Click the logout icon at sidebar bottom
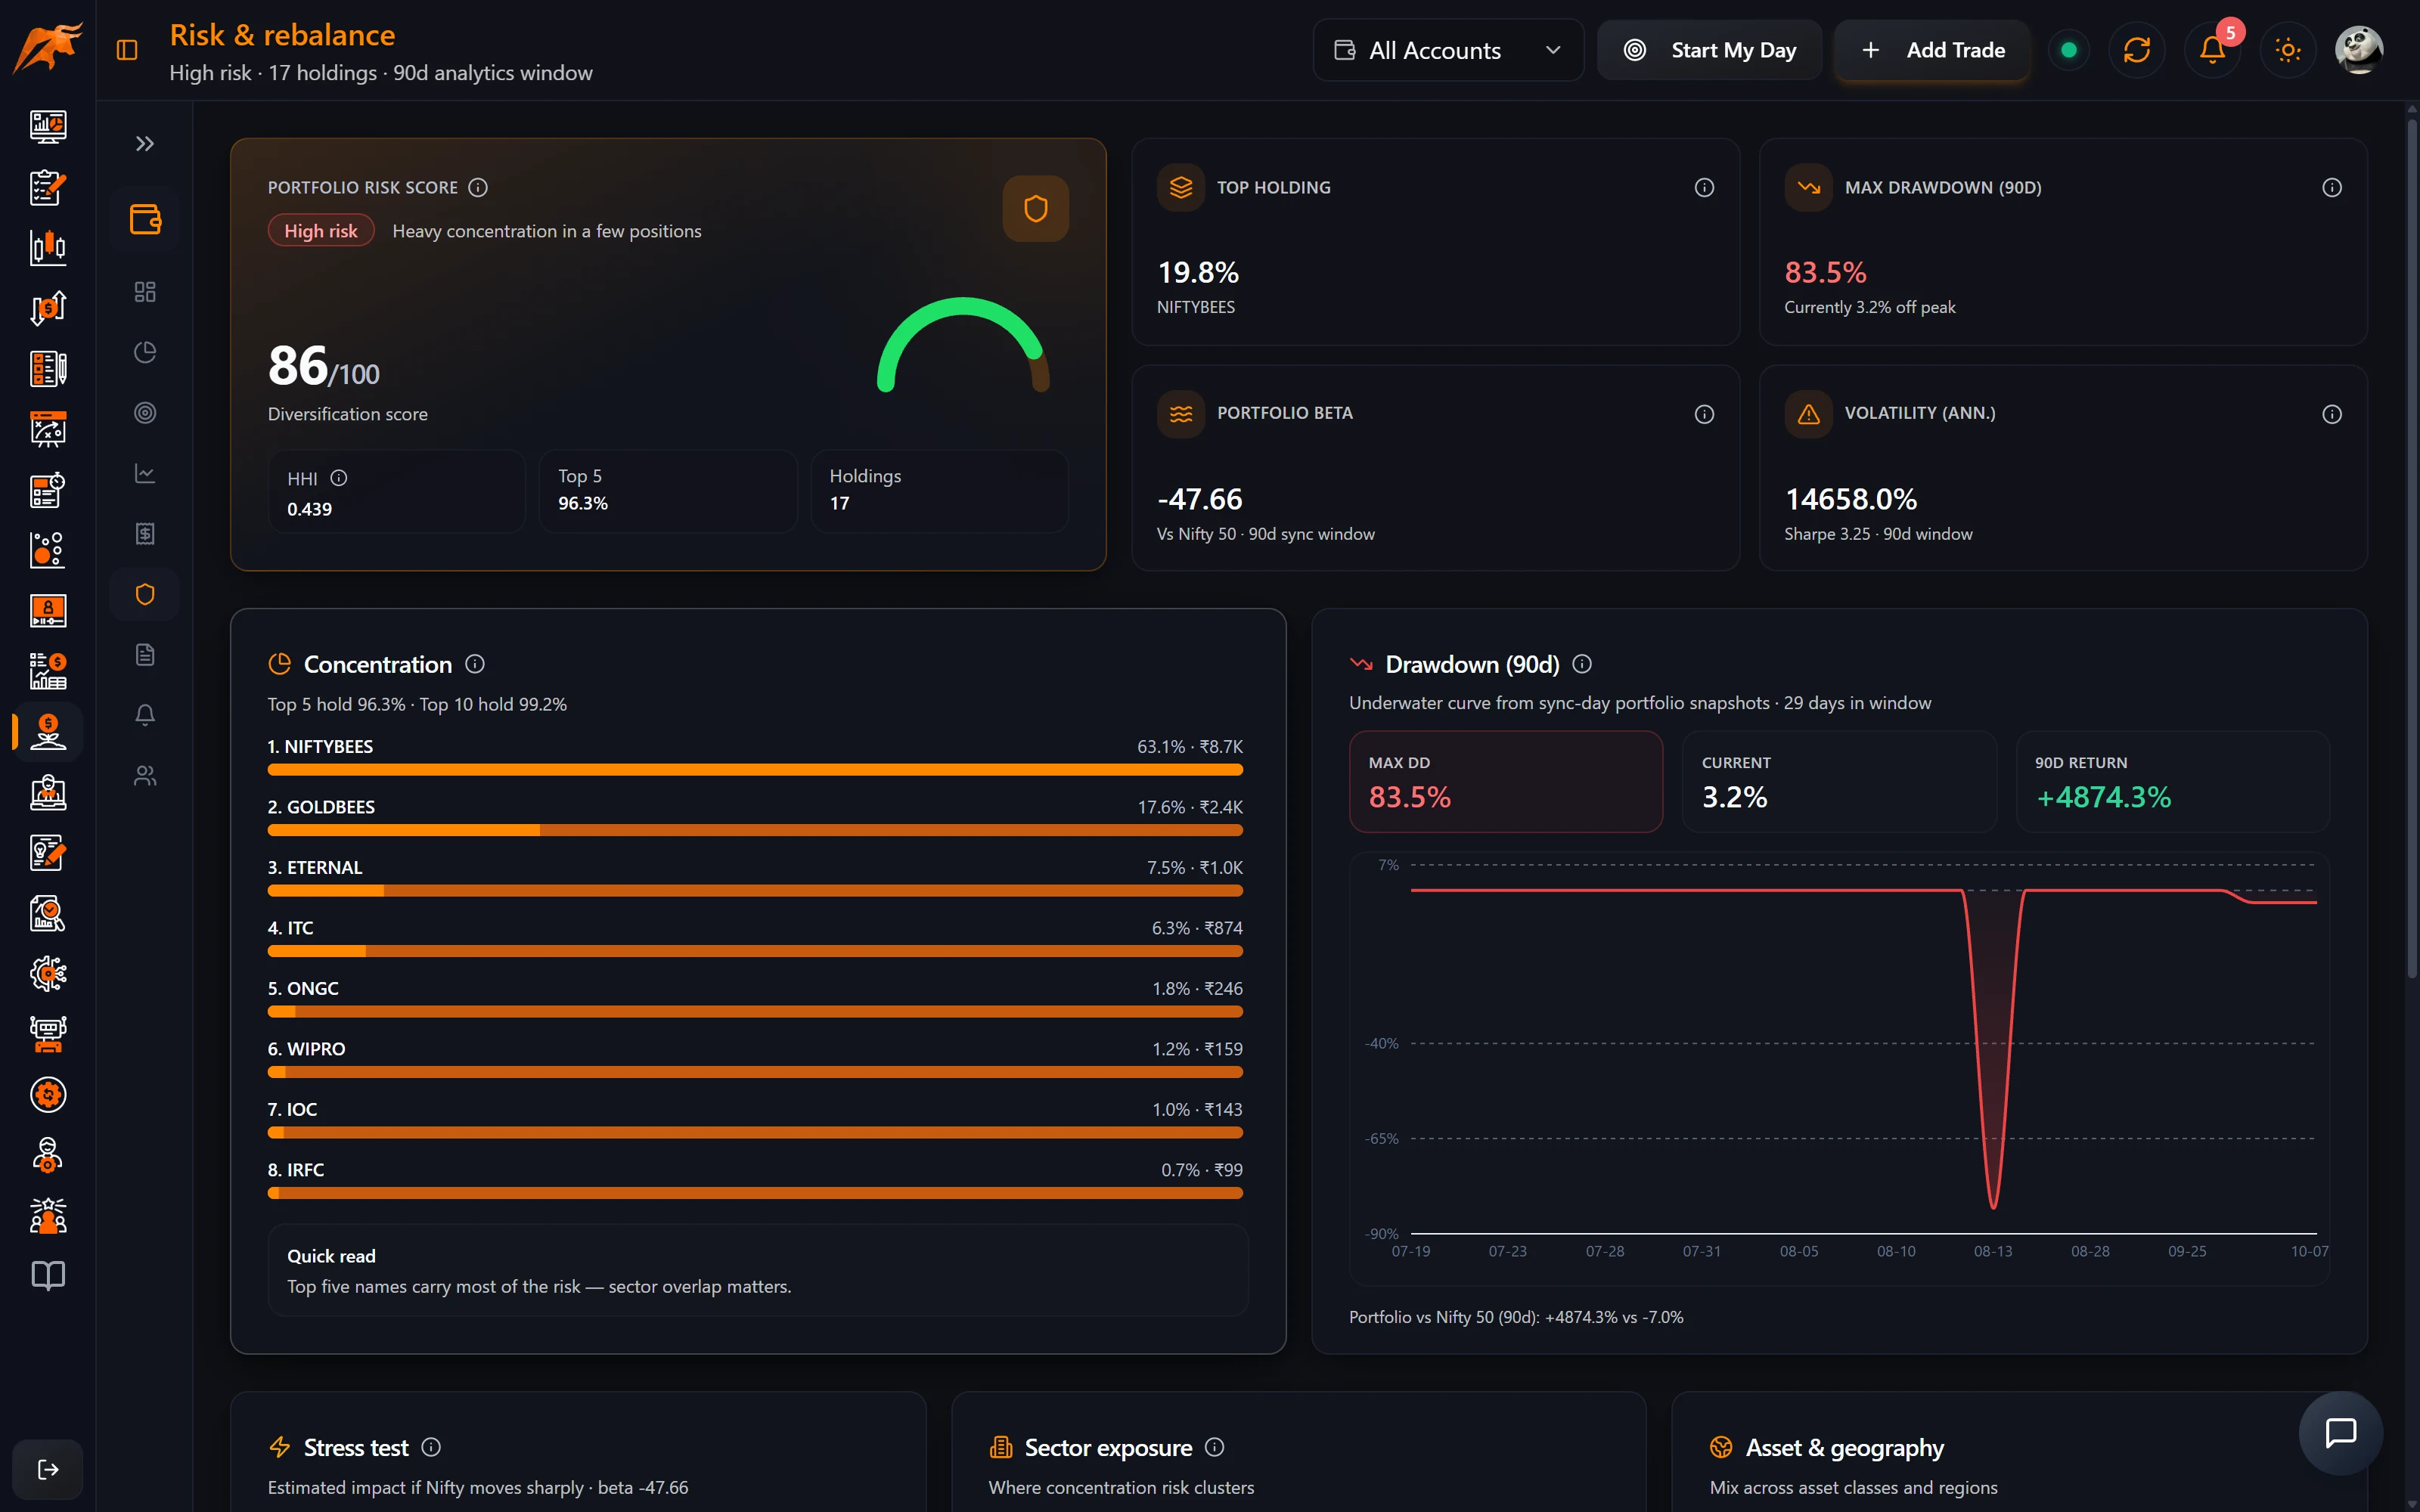The height and width of the screenshot is (1512, 2420). [48, 1469]
